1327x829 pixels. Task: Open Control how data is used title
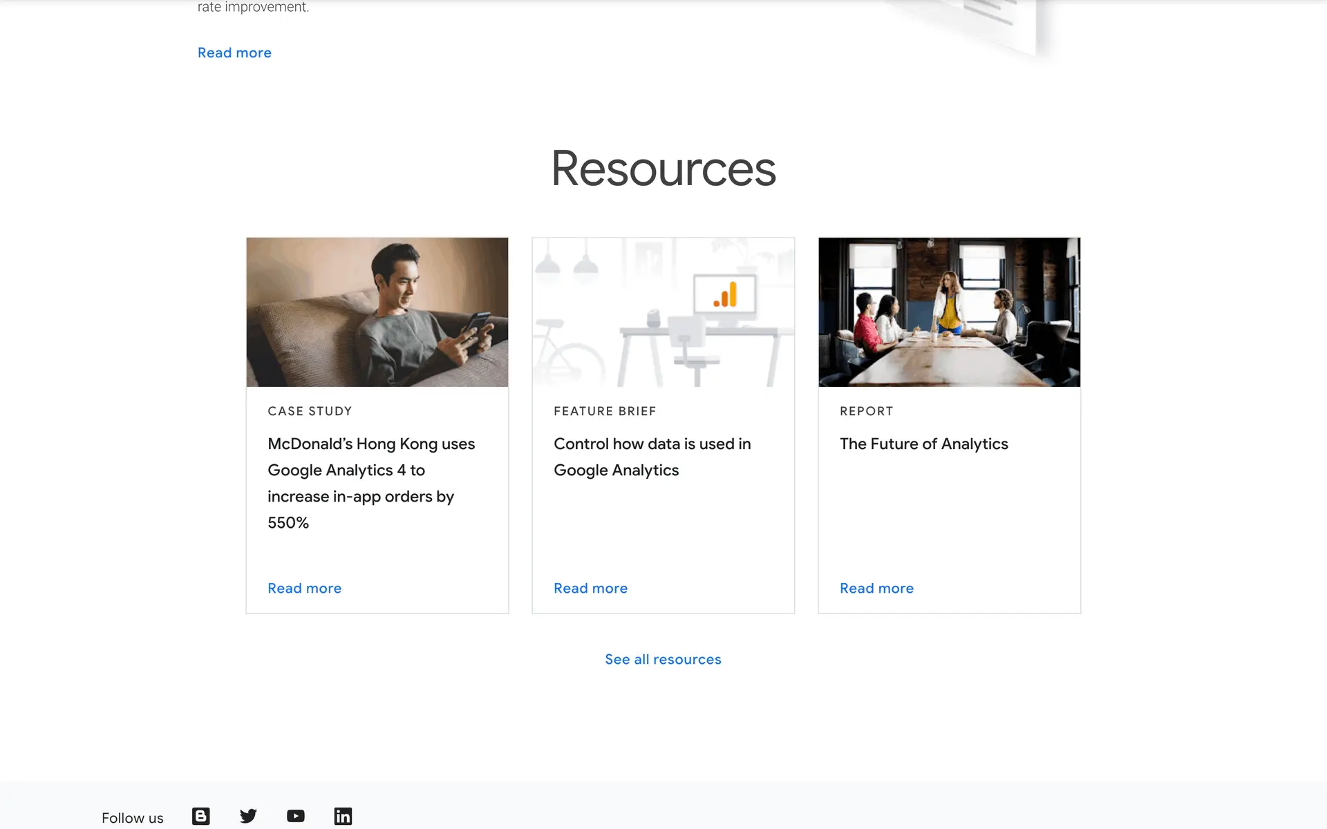pos(652,457)
